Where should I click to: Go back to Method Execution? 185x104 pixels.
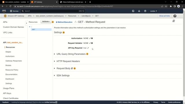(x=64, y=22)
